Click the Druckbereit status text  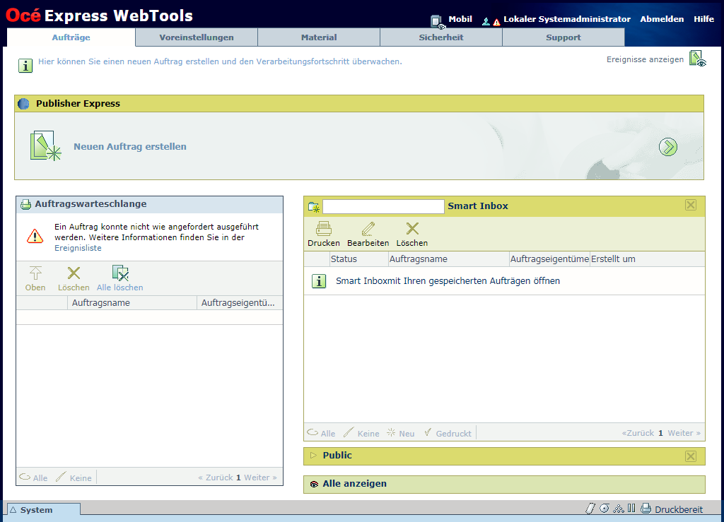(x=679, y=509)
